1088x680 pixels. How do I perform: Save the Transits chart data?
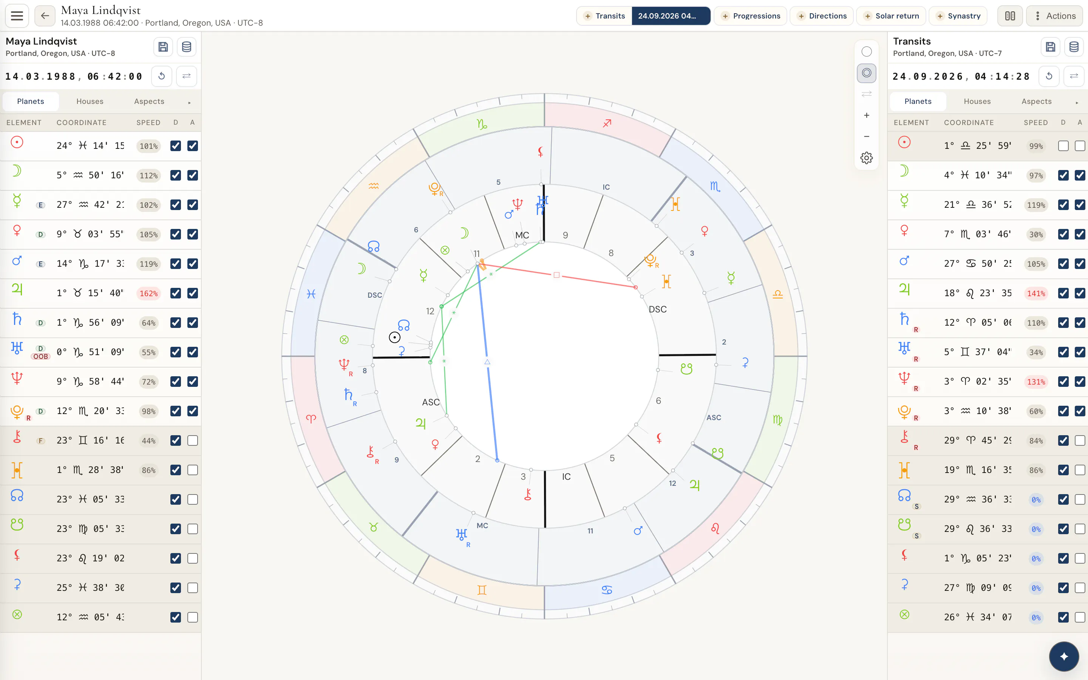coord(1051,47)
